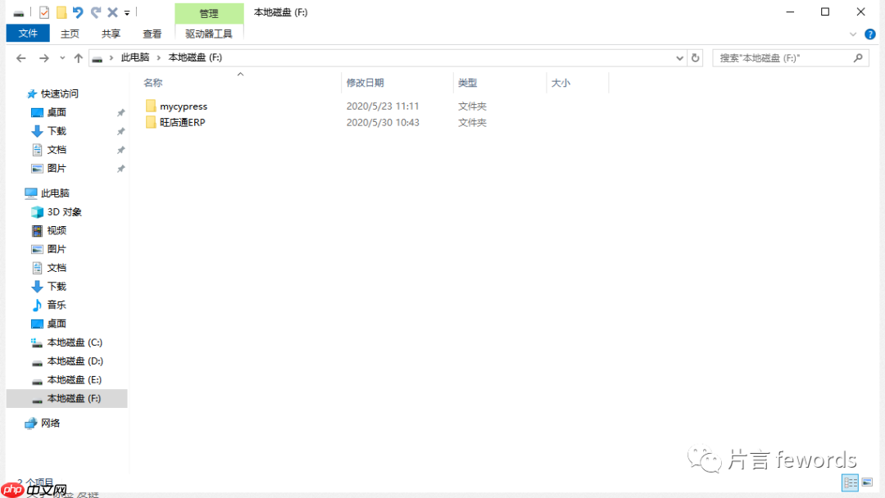Switch to large icons view layout
This screenshot has height=498, width=885.
point(868,482)
